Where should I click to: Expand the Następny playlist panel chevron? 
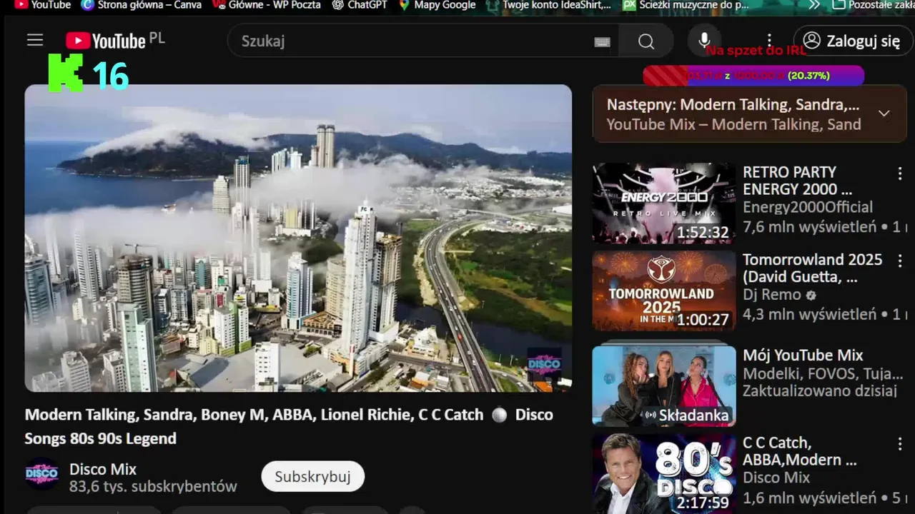click(x=884, y=114)
